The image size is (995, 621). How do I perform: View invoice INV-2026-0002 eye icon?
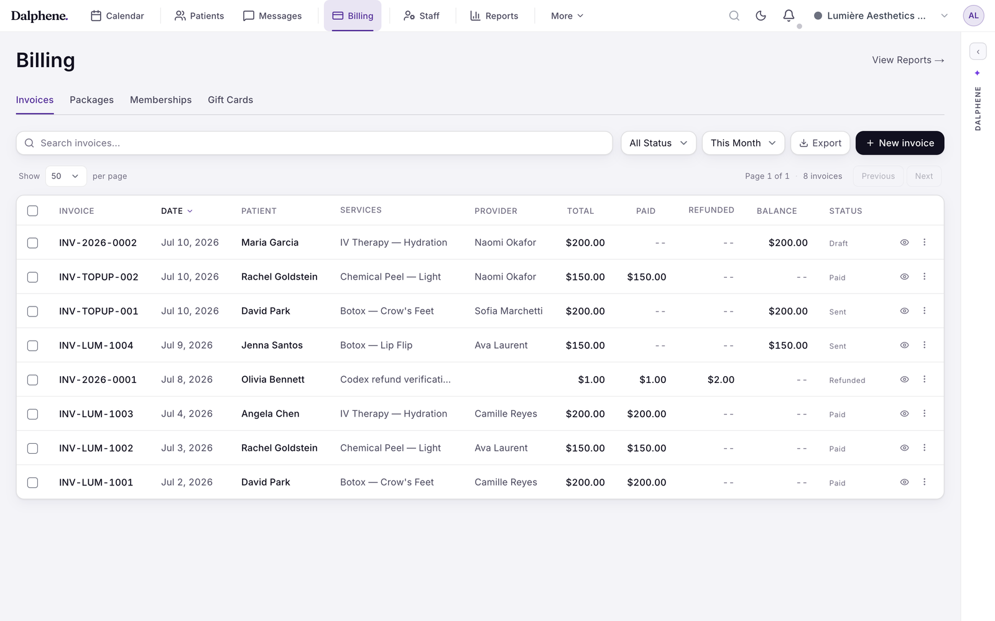pos(905,242)
